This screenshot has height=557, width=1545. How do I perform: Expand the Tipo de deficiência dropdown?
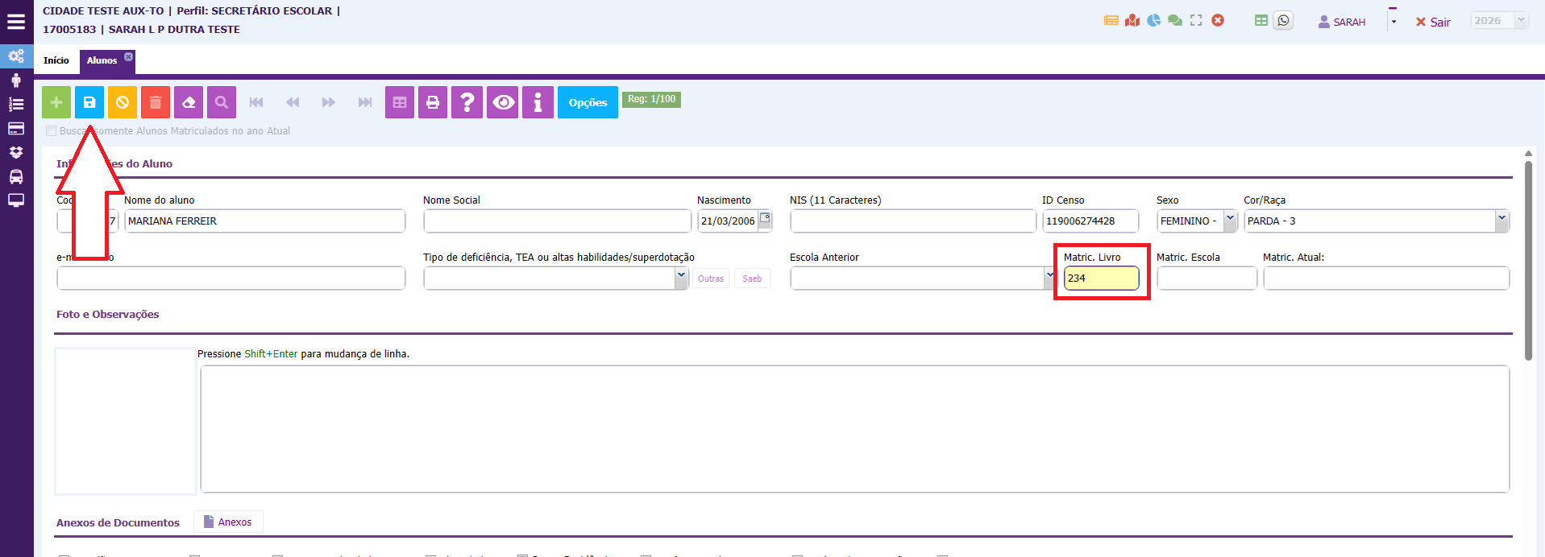(x=681, y=278)
